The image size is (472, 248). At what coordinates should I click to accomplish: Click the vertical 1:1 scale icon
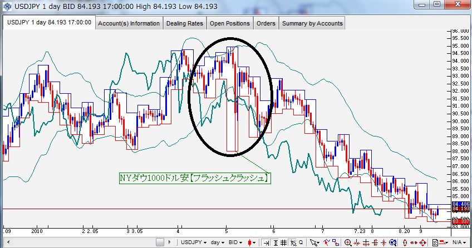[405, 242]
